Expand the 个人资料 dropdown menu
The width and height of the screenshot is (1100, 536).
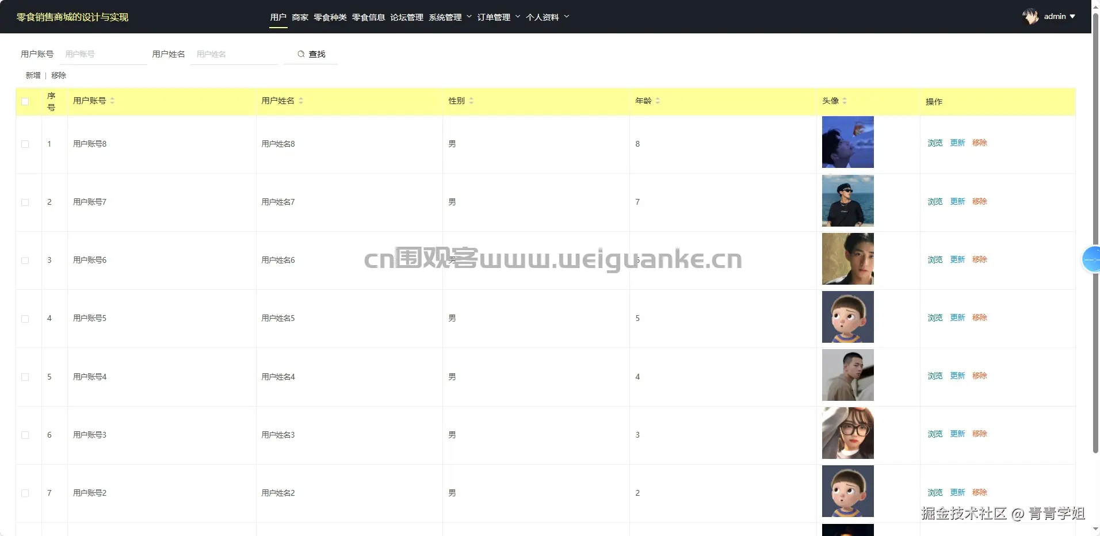tap(547, 17)
